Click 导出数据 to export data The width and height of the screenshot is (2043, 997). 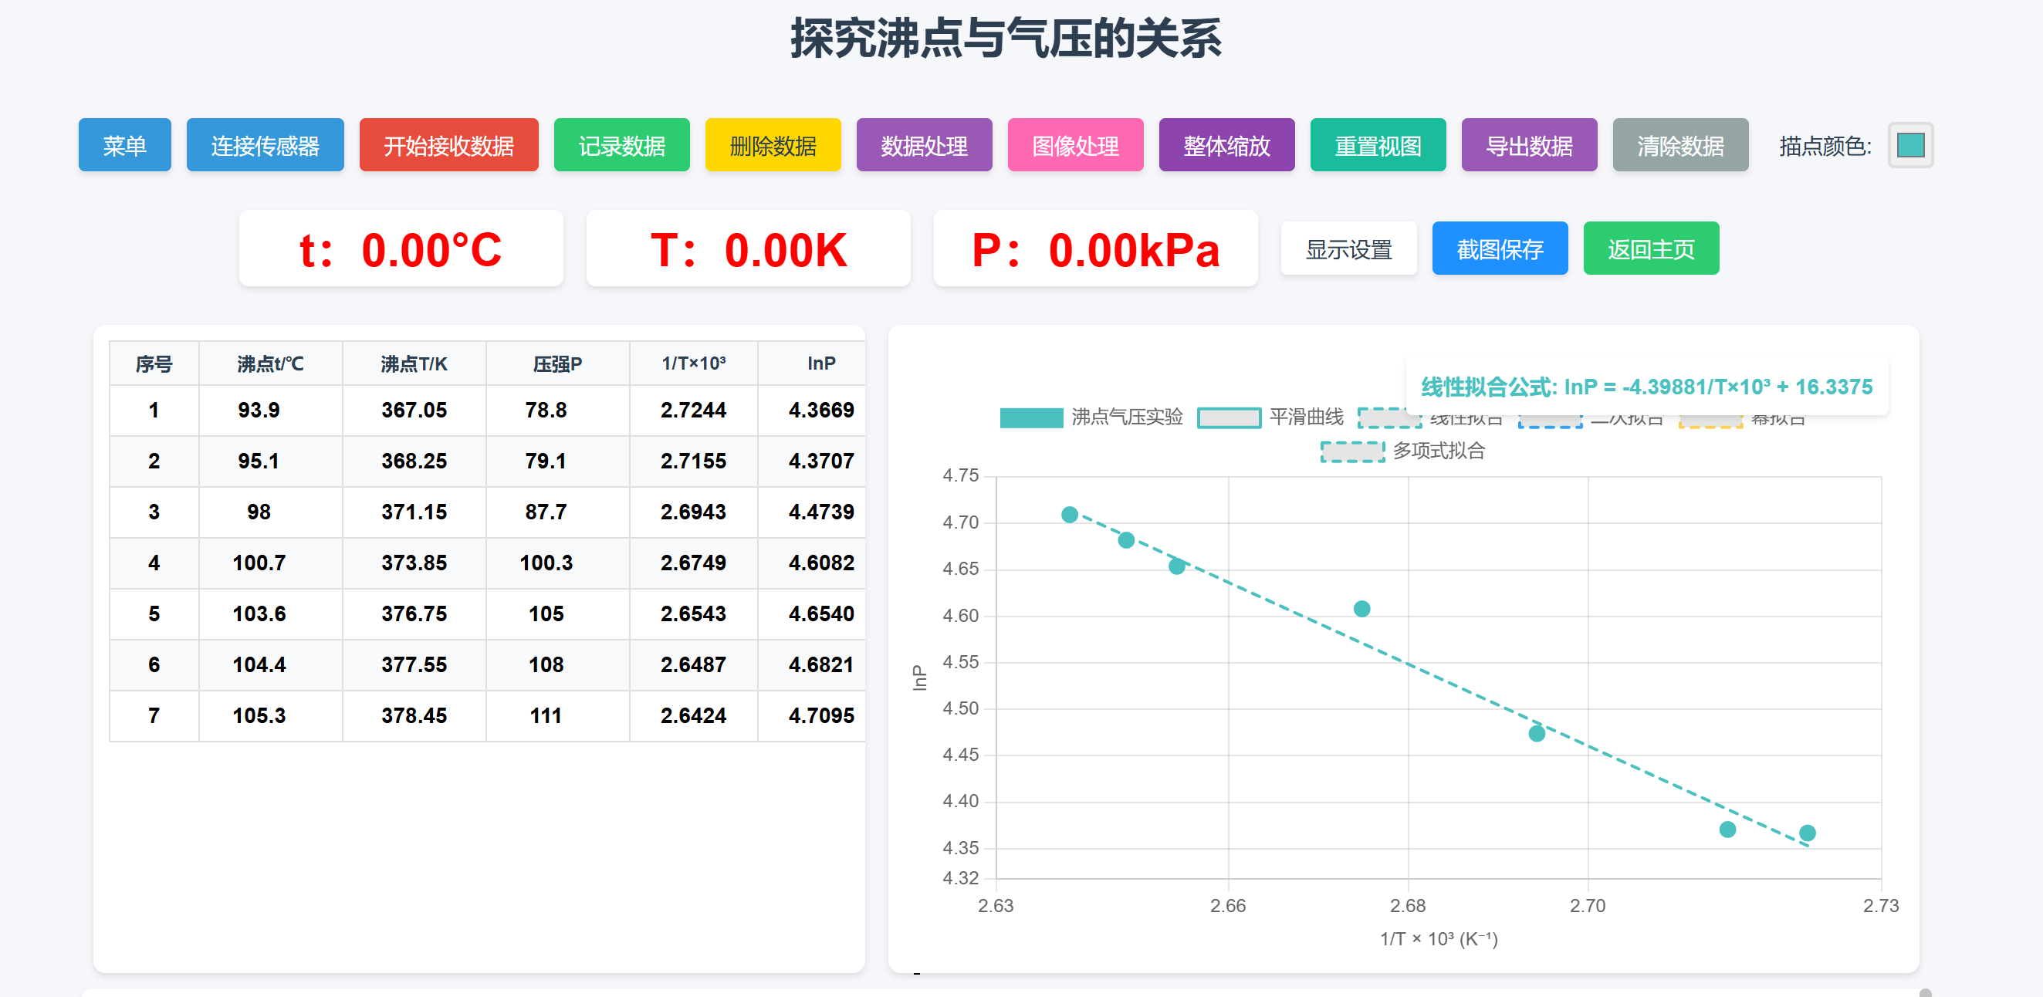1529,144
